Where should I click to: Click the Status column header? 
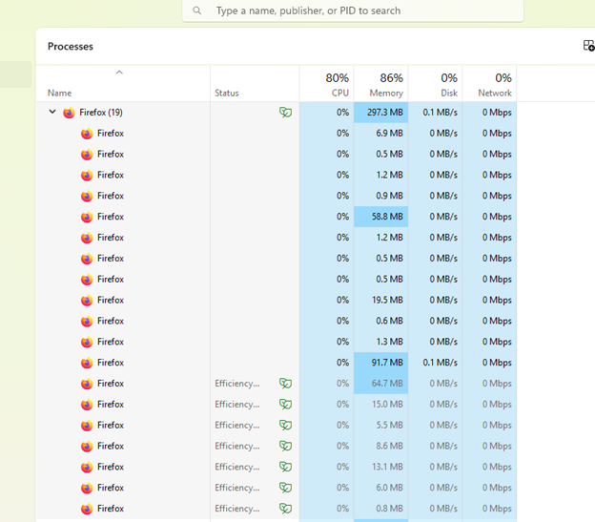tap(227, 93)
